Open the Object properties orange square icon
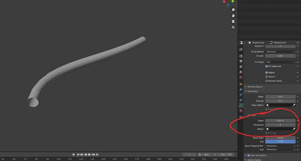The image size is (301, 161). [241, 84]
